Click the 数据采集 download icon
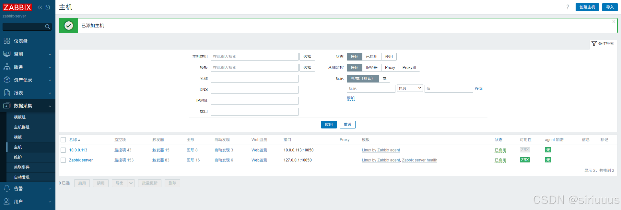621x210 pixels. tap(7, 105)
